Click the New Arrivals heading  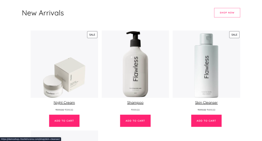tap(43, 13)
